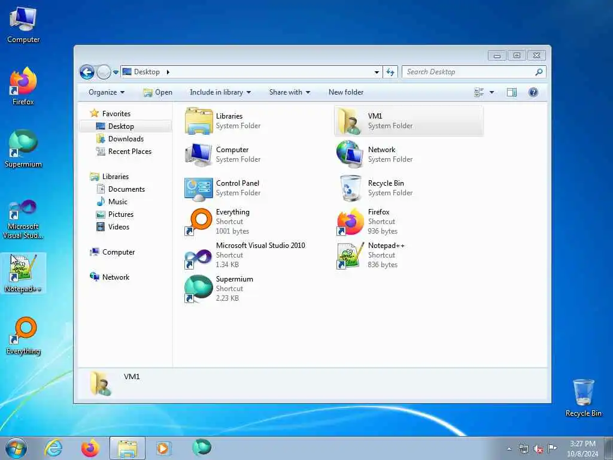The width and height of the screenshot is (613, 460).
Task: Open the taskbar clock showing 3:27 PM
Action: point(582,449)
